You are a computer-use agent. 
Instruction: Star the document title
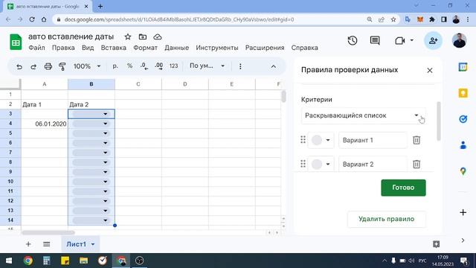[128, 36]
